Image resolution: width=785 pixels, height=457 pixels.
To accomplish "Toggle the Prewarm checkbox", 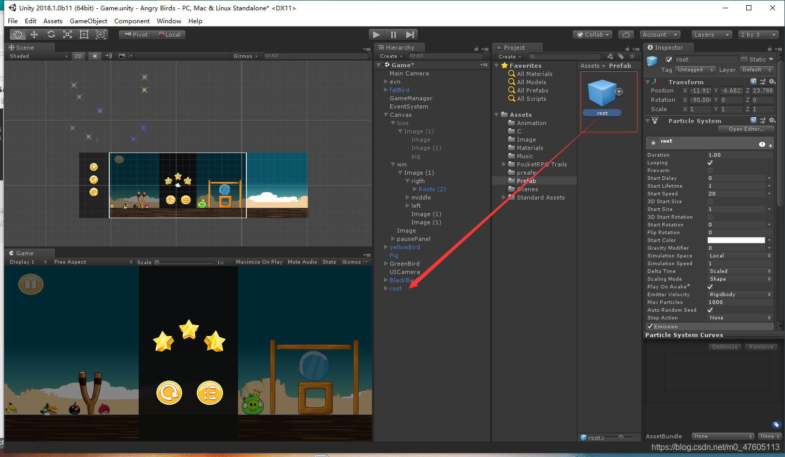I will coord(710,171).
